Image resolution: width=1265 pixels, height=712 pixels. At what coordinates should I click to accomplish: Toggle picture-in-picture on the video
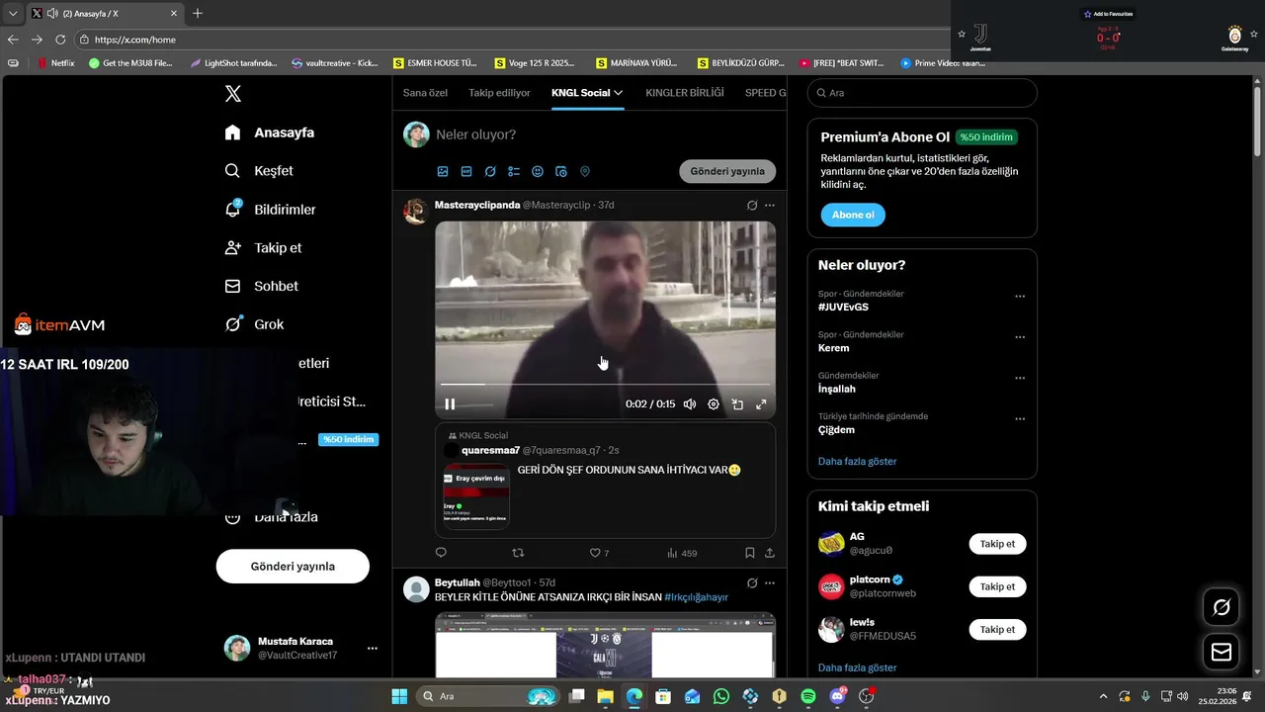[x=737, y=403]
